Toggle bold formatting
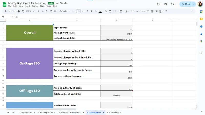Screen dimensions: 205x115 click(x=87, y=11)
